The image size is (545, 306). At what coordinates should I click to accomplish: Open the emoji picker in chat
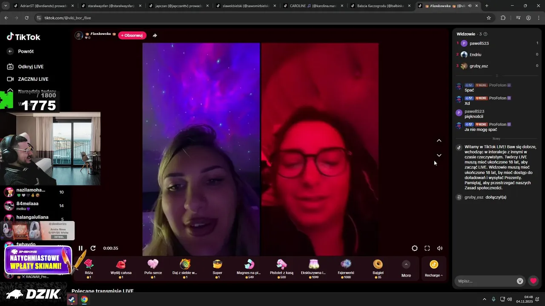point(520,281)
